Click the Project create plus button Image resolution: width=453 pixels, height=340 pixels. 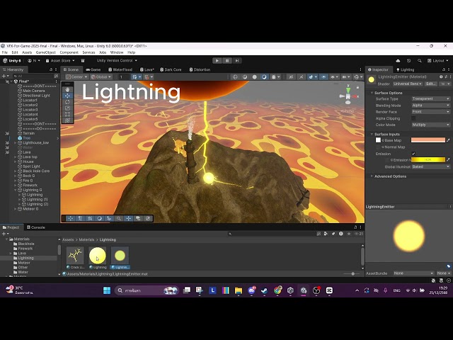point(5,234)
